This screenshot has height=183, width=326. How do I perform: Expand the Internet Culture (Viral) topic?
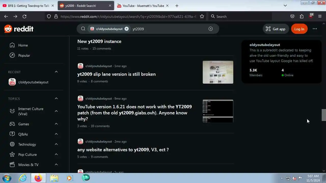(56, 111)
